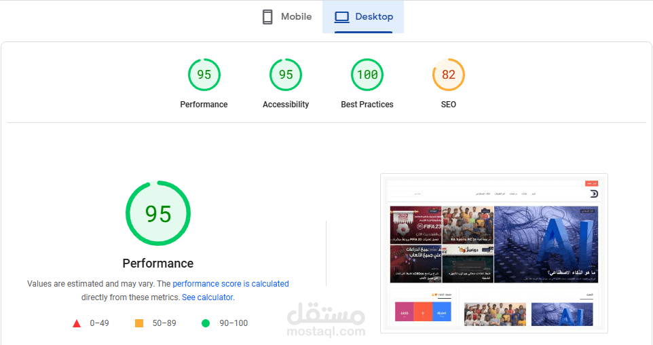653x345 pixels.
Task: Click the Performance label under first gauge
Action: [204, 105]
